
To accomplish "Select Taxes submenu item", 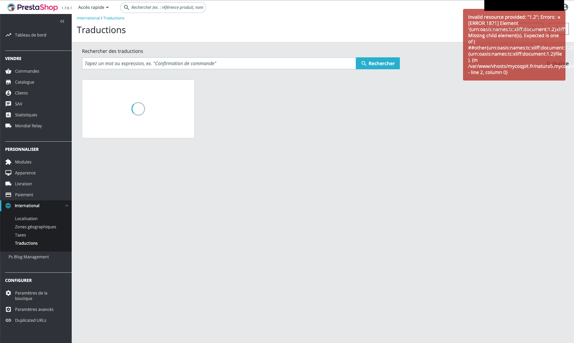I will (20, 235).
